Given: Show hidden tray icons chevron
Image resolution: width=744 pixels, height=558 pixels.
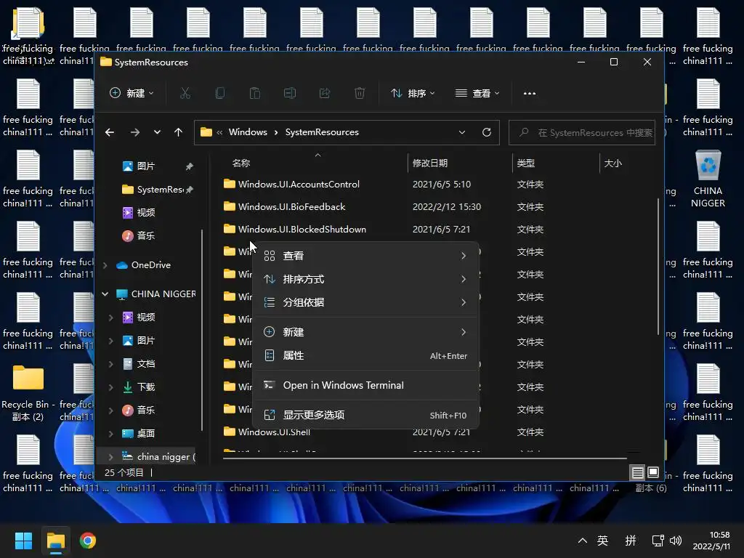Looking at the screenshot, I should [x=583, y=541].
